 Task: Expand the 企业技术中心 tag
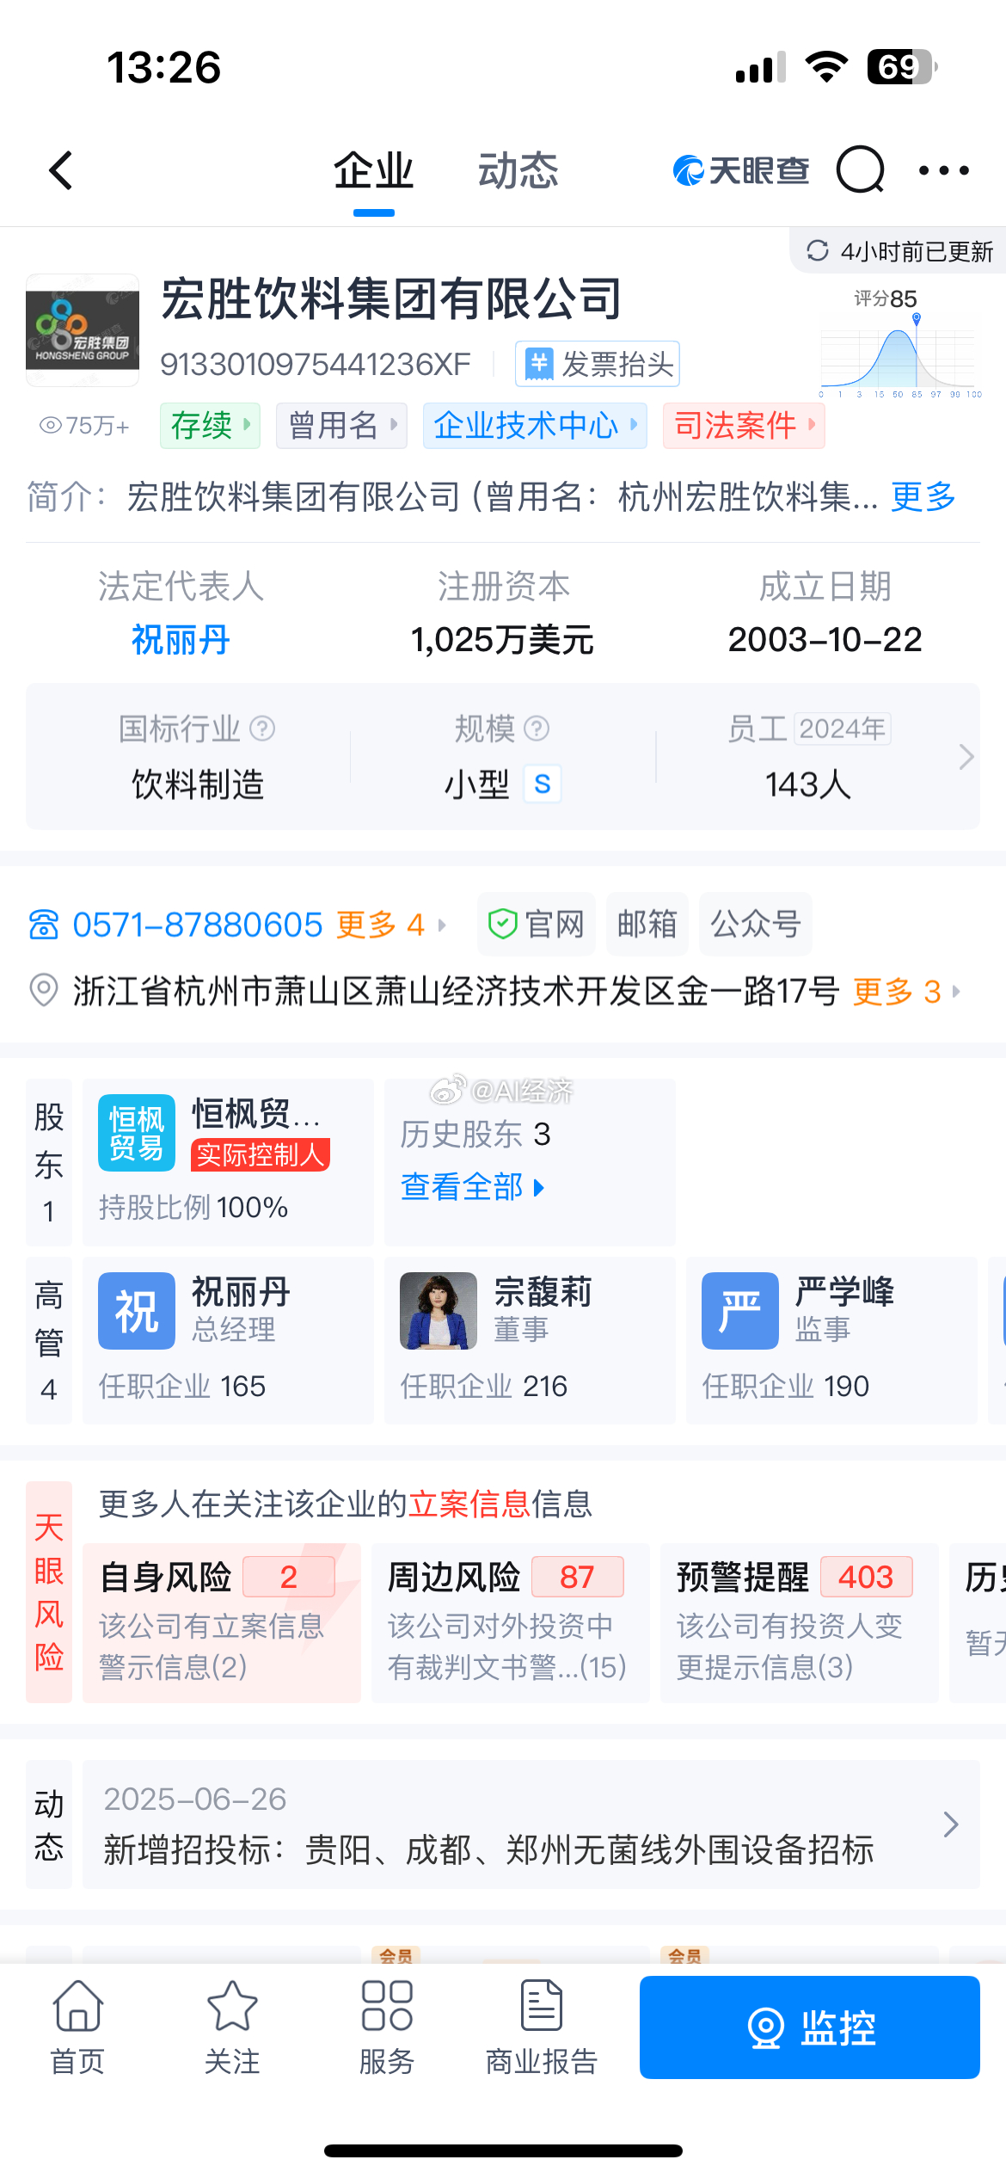pos(535,425)
